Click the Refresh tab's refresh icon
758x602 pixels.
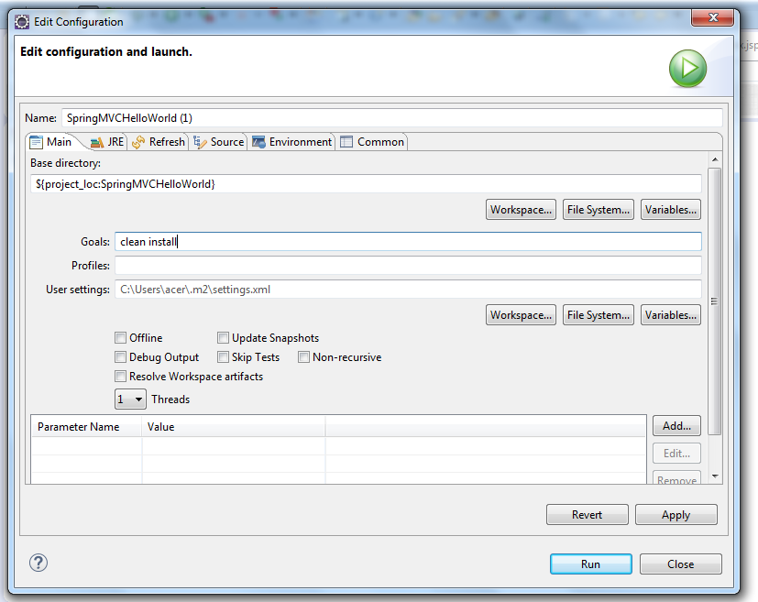coord(137,142)
